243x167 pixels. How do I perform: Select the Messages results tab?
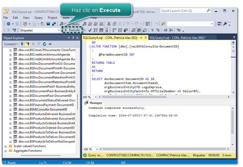(93, 103)
